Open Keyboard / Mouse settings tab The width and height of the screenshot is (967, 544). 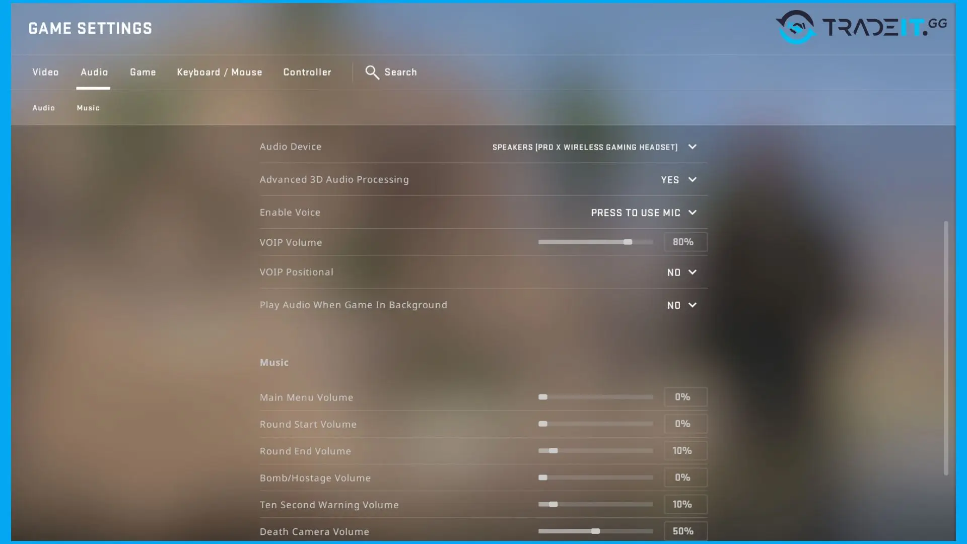click(220, 72)
